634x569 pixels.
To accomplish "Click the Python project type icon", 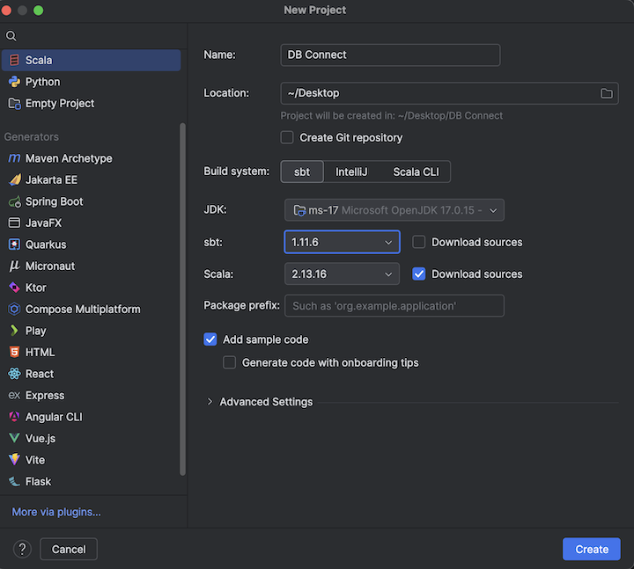I will (14, 82).
